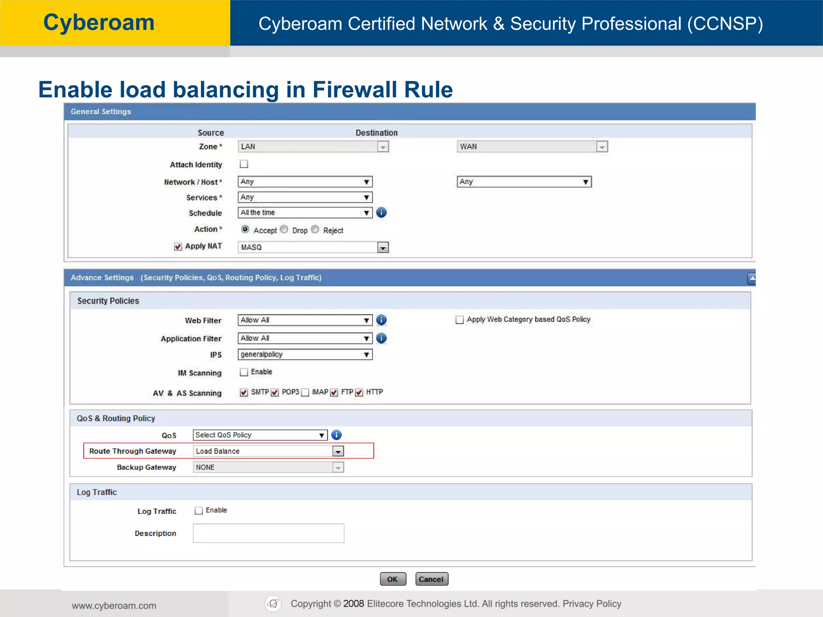Click the OK button
Image resolution: width=823 pixels, height=617 pixels.
[393, 579]
